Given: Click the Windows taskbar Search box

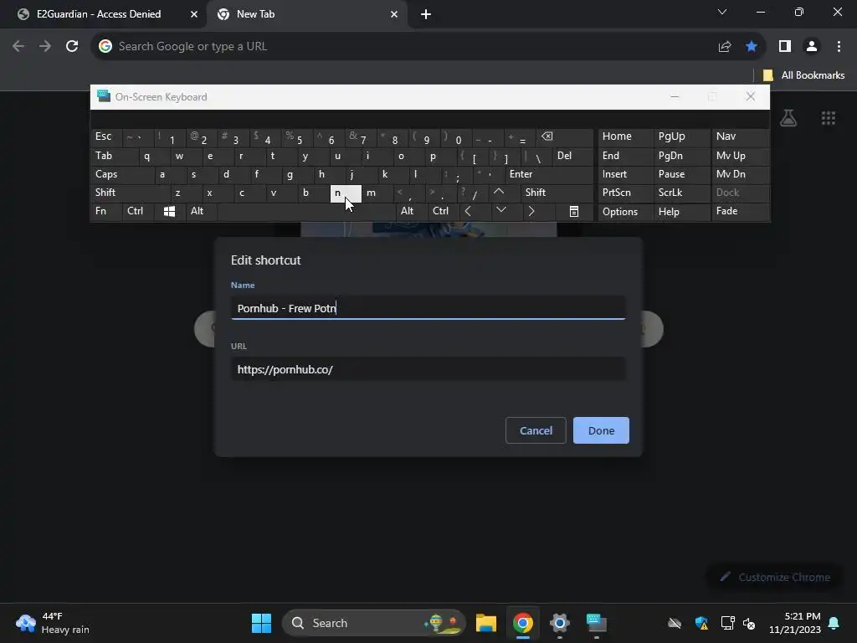Looking at the screenshot, I should (x=374, y=623).
